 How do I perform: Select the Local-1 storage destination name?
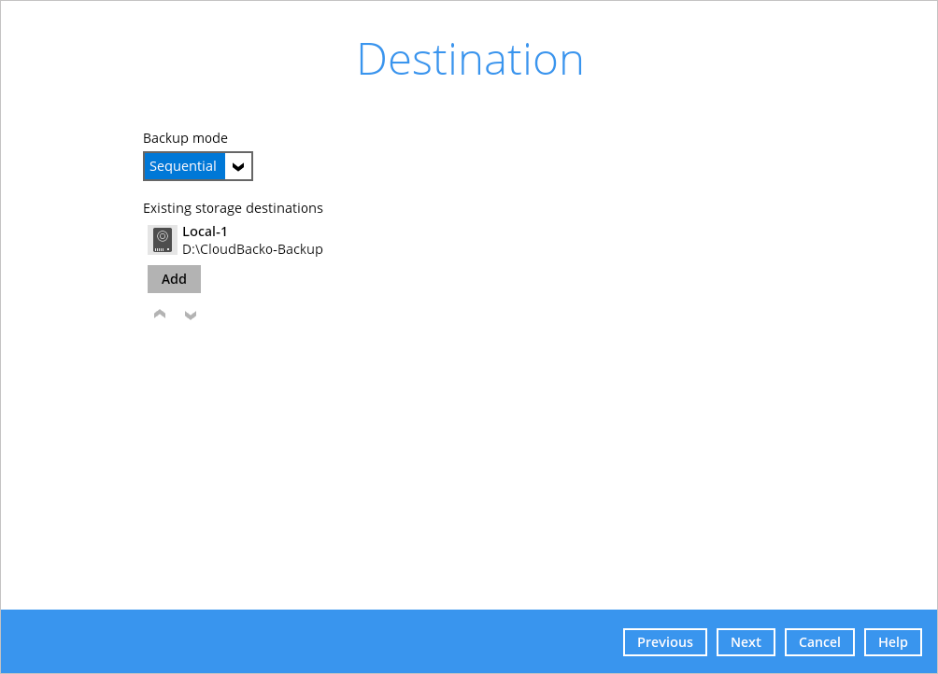click(205, 232)
